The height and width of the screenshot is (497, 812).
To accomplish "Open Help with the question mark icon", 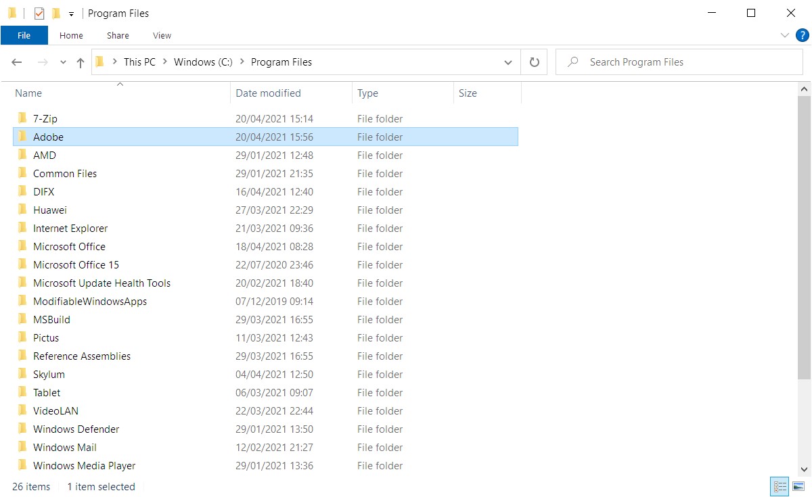I will pyautogui.click(x=803, y=35).
